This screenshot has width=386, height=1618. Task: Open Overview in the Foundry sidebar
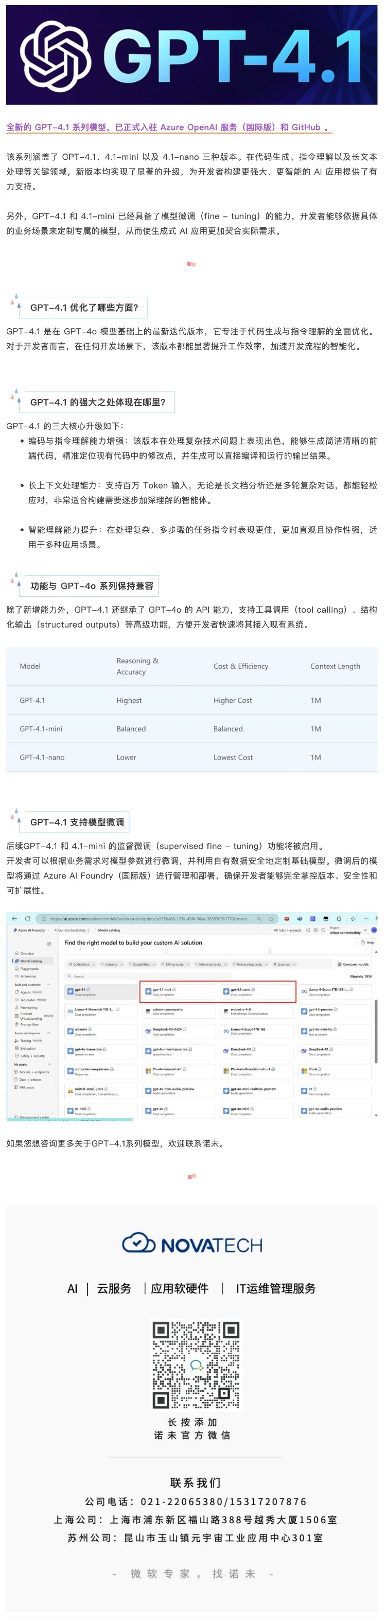click(x=25, y=953)
